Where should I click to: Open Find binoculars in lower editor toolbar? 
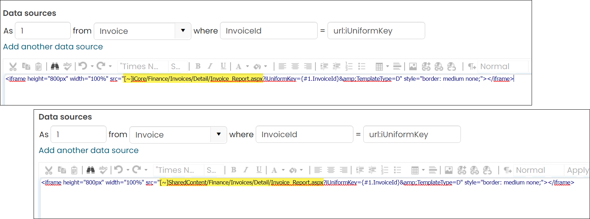coord(91,170)
